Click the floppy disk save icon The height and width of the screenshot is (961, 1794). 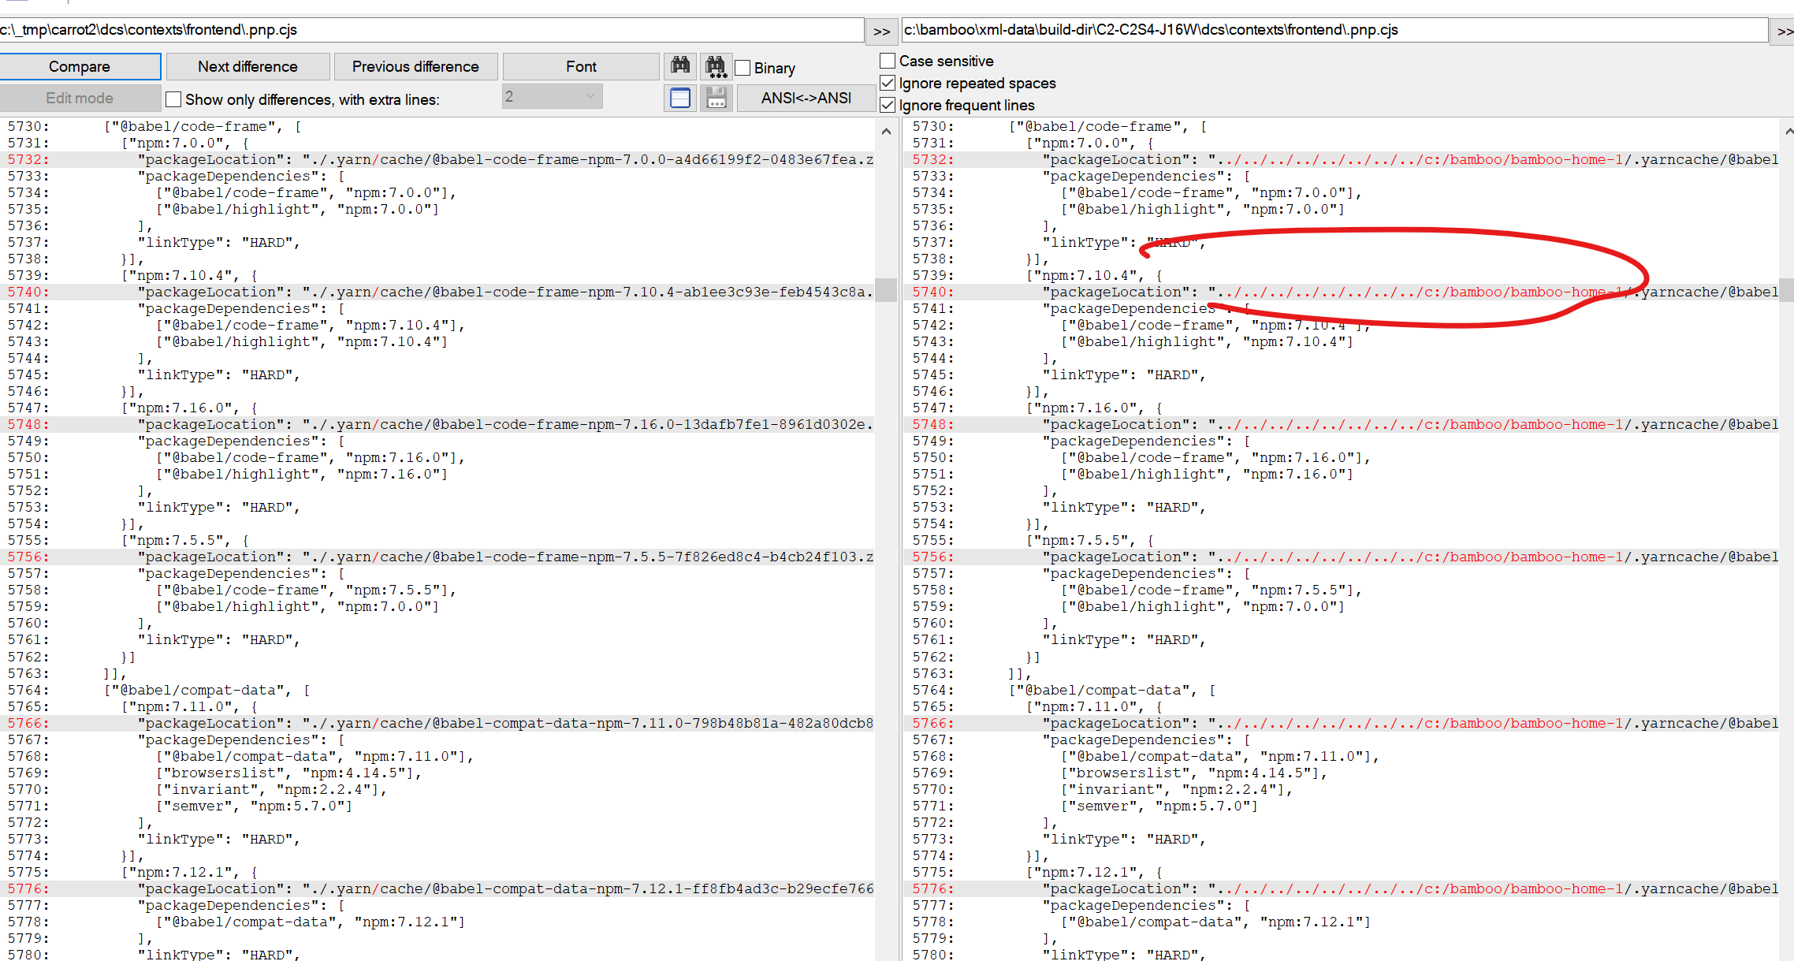pos(716,98)
